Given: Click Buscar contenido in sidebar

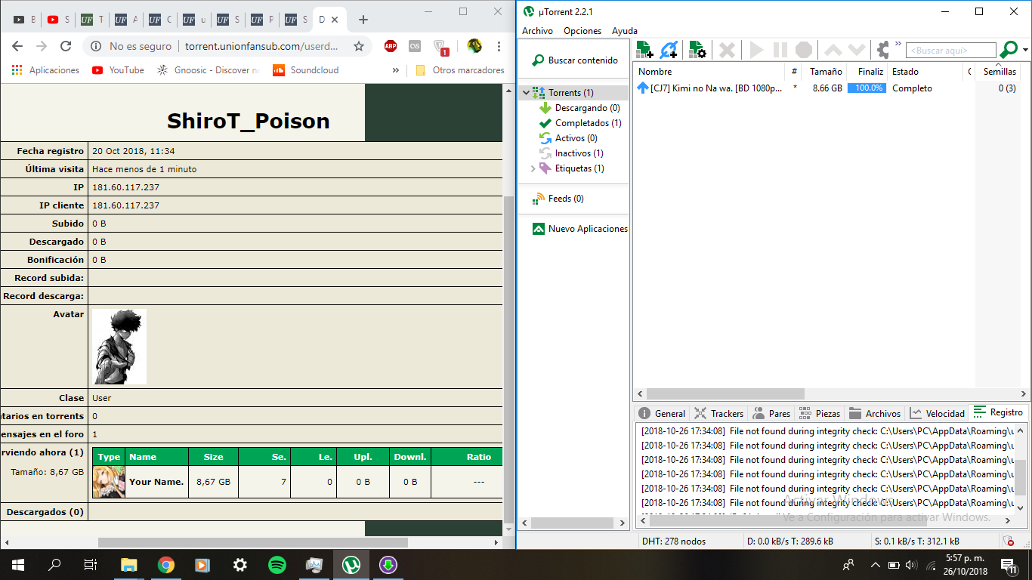Looking at the screenshot, I should tap(582, 60).
